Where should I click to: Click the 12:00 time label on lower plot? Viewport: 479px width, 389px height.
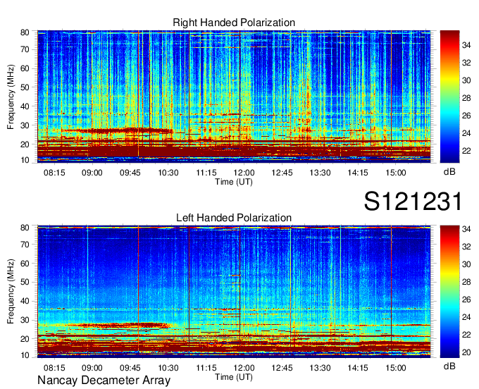[x=244, y=368]
